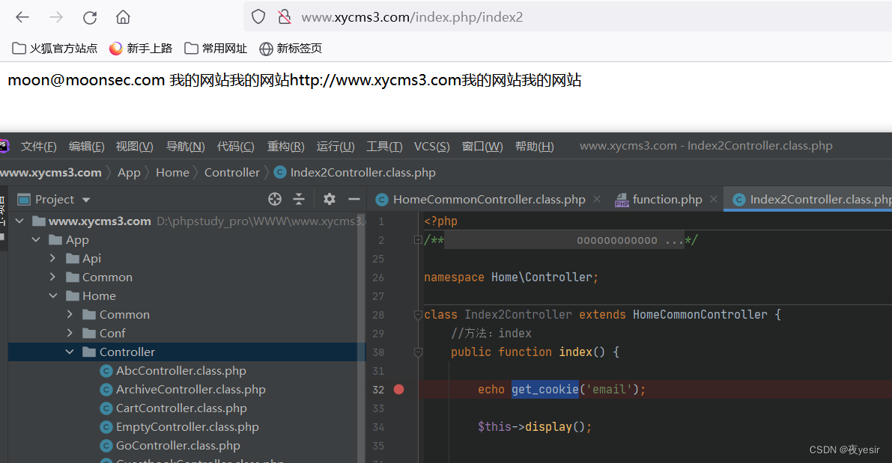Click the insecure connection lock icon
892x463 pixels.
(285, 17)
